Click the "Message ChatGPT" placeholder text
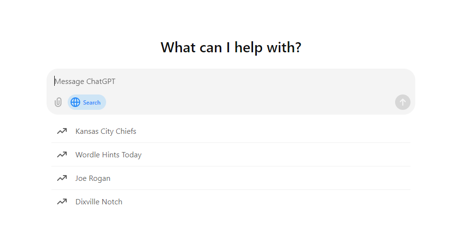 tap(85, 82)
